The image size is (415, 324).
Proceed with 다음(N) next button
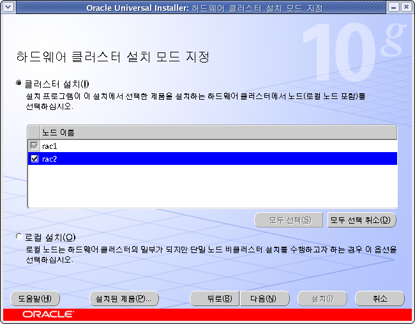tap(265, 298)
